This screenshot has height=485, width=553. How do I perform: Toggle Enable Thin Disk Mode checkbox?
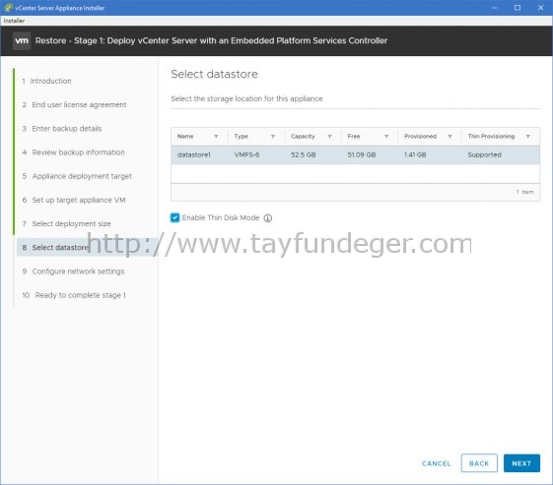(x=174, y=217)
